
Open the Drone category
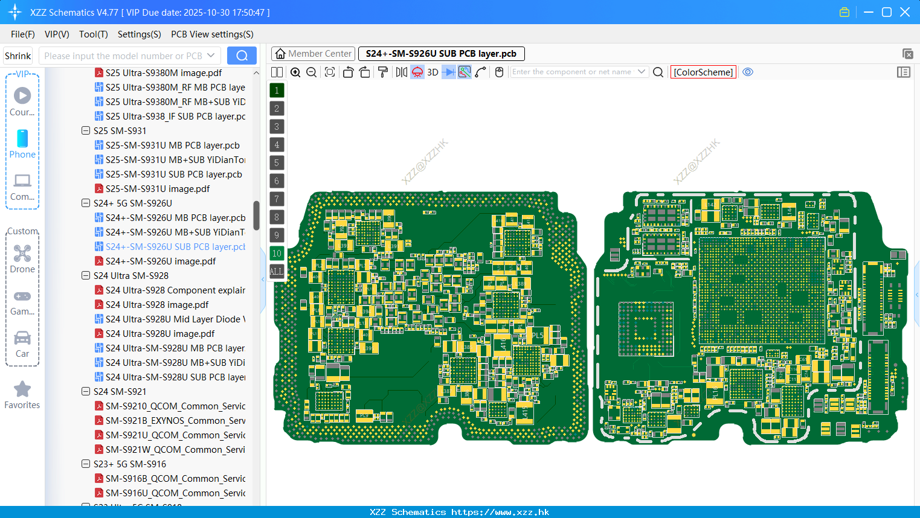click(22, 259)
